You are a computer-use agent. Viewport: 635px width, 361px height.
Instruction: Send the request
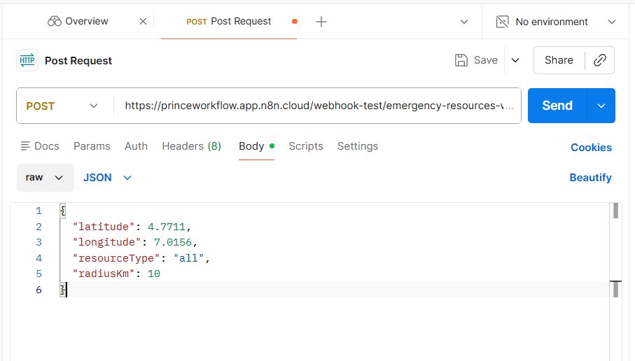coord(557,106)
